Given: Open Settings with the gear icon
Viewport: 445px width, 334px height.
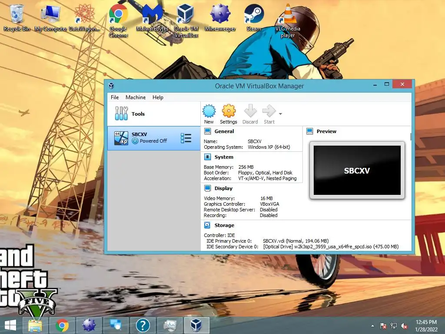Looking at the screenshot, I should pos(229,114).
